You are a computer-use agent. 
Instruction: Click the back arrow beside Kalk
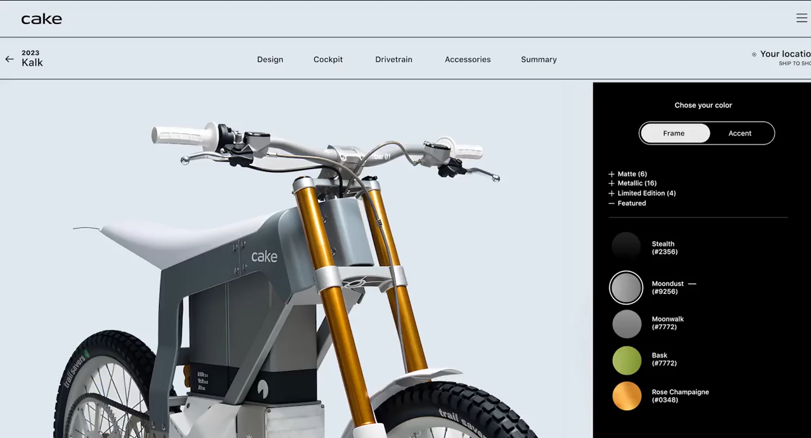pyautogui.click(x=10, y=59)
